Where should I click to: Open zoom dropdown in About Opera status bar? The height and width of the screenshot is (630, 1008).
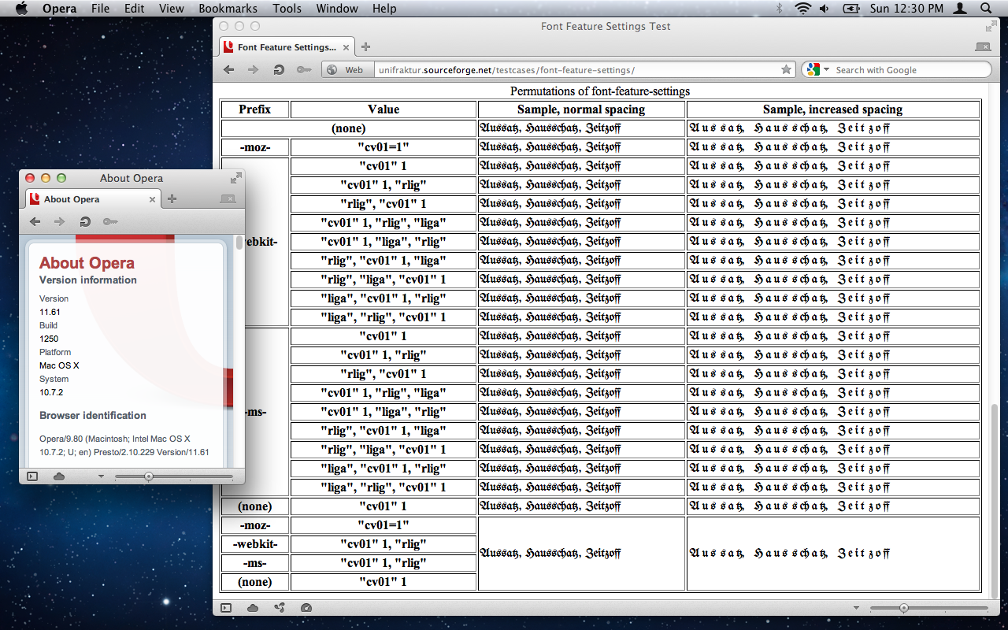(101, 476)
